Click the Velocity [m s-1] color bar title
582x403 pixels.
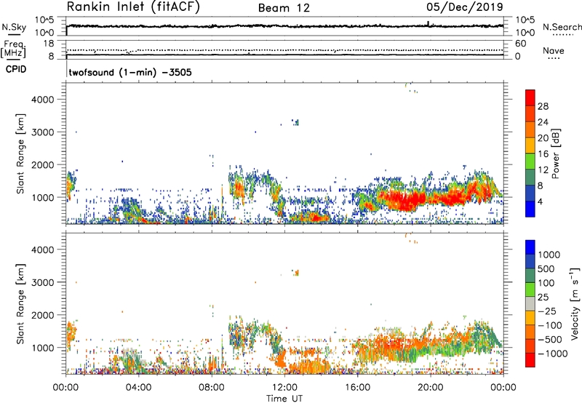pyautogui.click(x=575, y=303)
